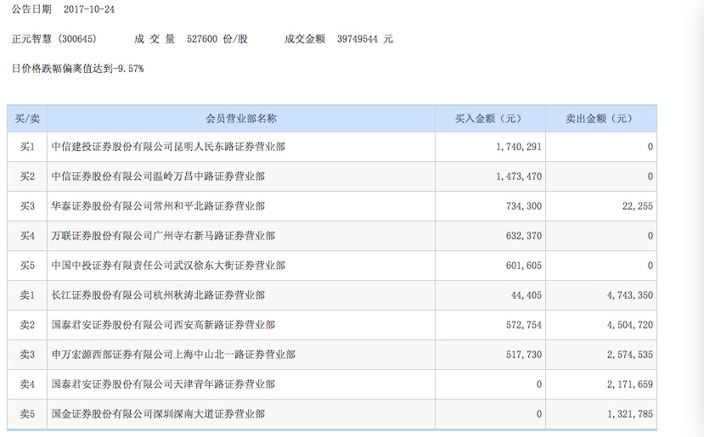Select buy amount 1,740,291
Screen dimensions: 704x437
(x=519, y=147)
